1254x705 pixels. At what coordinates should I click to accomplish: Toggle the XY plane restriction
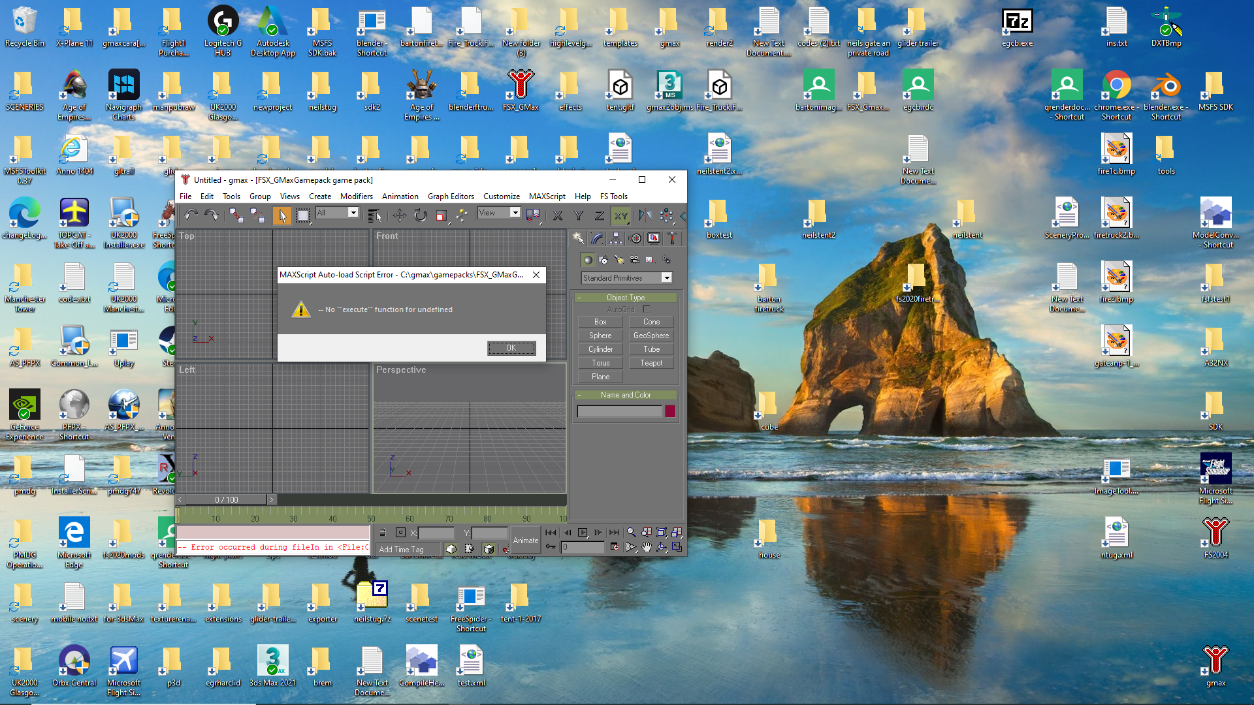620,215
